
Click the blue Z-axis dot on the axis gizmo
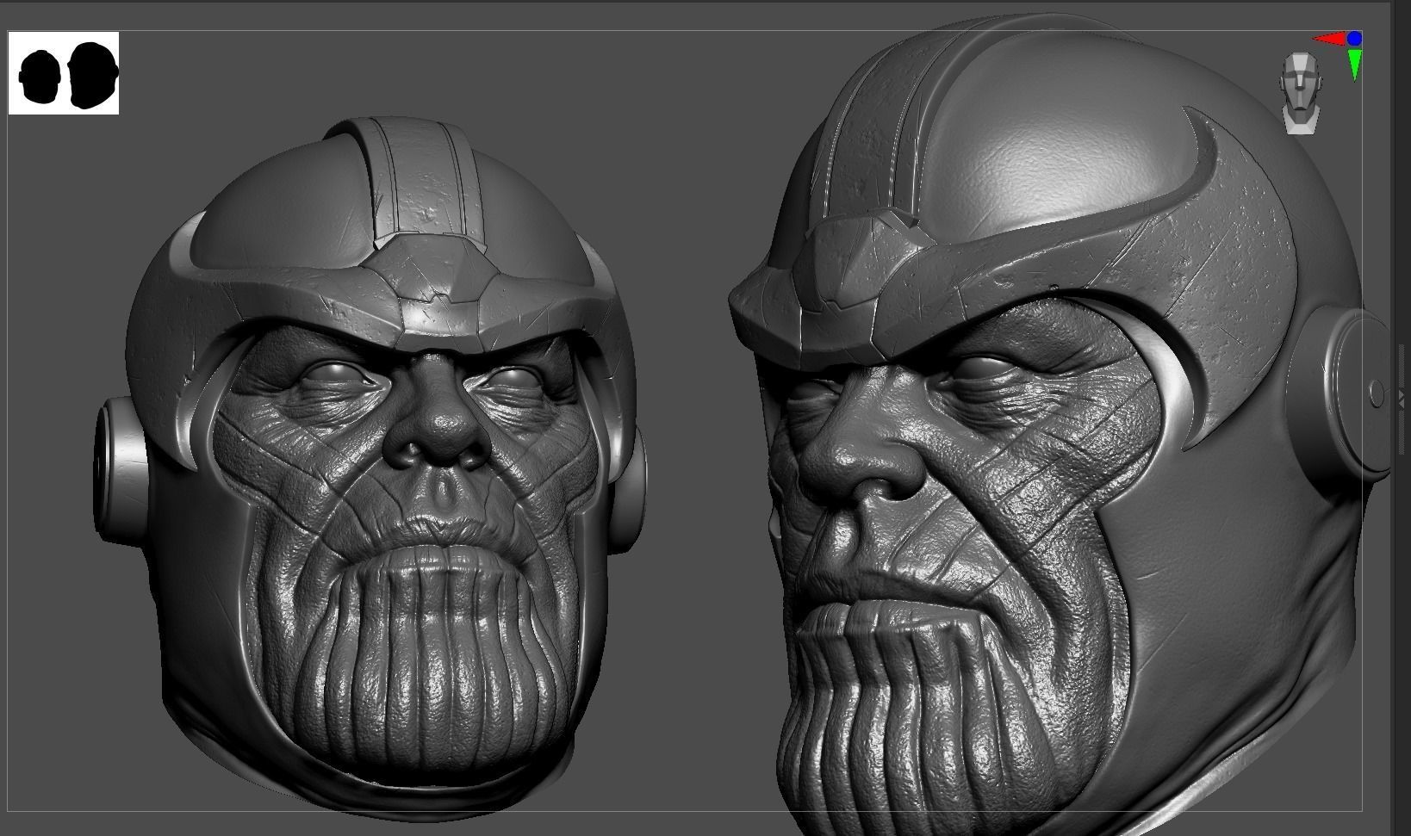point(1355,38)
